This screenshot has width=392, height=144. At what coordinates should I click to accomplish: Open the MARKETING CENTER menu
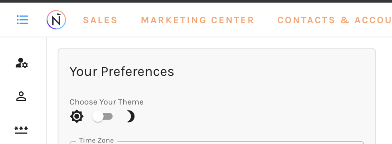click(198, 20)
